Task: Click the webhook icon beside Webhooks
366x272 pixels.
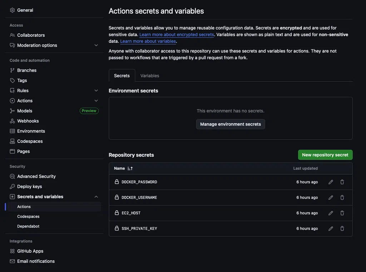Action: (13, 121)
